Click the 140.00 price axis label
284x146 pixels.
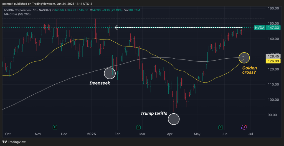coord(273,39)
